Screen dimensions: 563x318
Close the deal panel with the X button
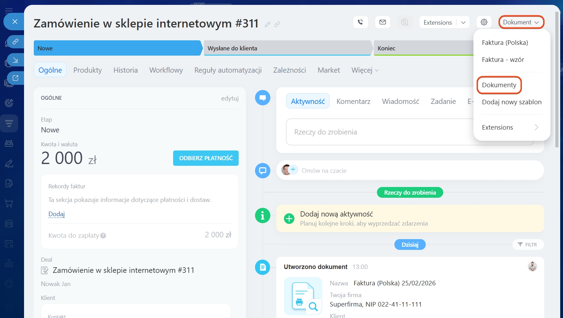pyautogui.click(x=15, y=22)
